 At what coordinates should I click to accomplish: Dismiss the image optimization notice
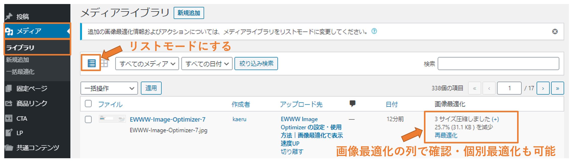555,32
